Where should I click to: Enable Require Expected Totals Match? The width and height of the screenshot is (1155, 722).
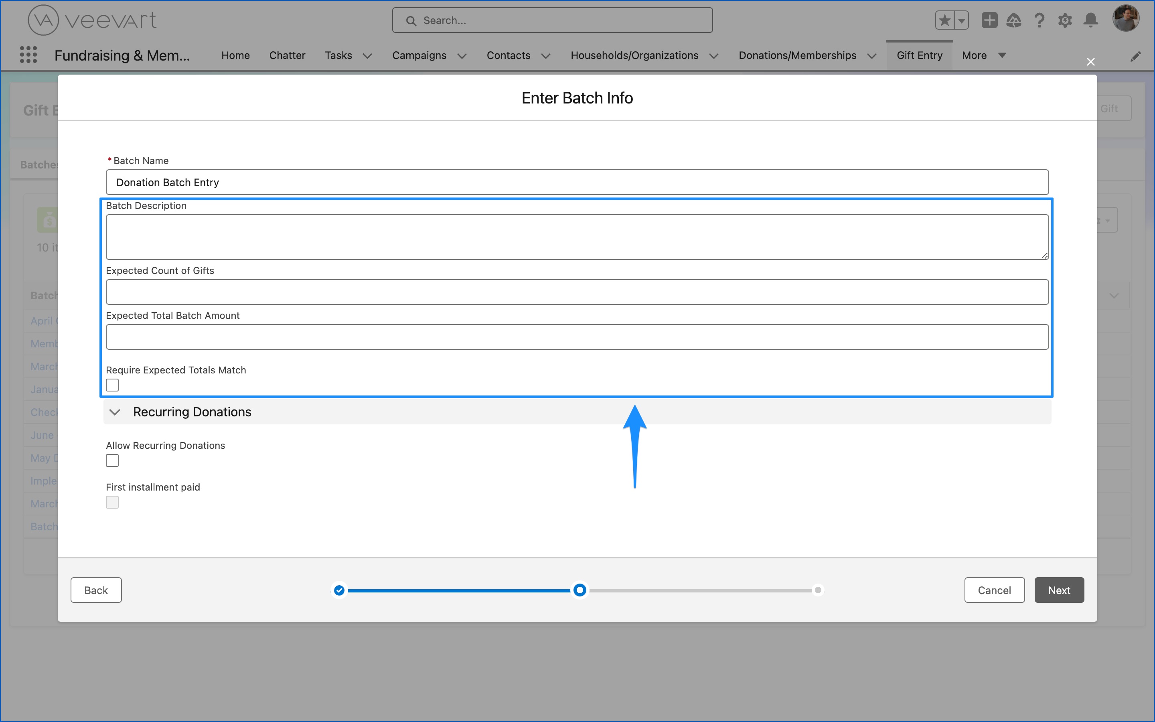pos(112,384)
